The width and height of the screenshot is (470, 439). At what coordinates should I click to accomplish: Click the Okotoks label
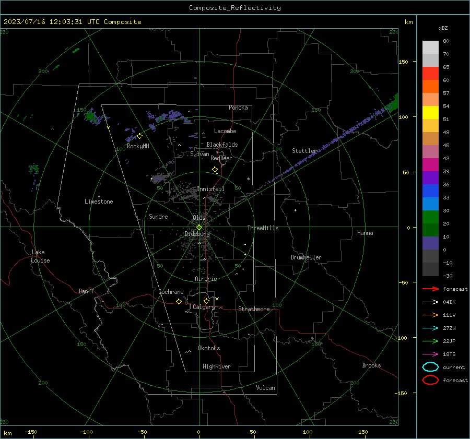[209, 348]
